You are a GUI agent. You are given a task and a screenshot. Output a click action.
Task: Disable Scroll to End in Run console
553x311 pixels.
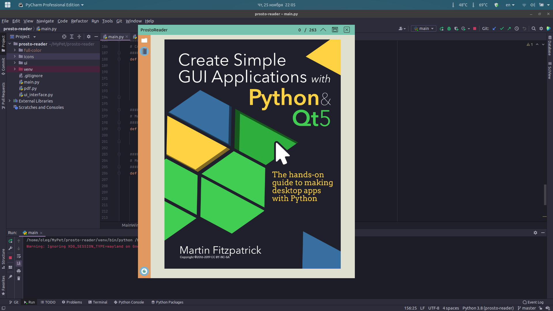click(x=19, y=263)
